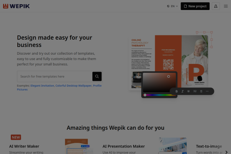Click the AI Presentation Maker thumbnail
This screenshot has height=154, width=231.
(172, 146)
